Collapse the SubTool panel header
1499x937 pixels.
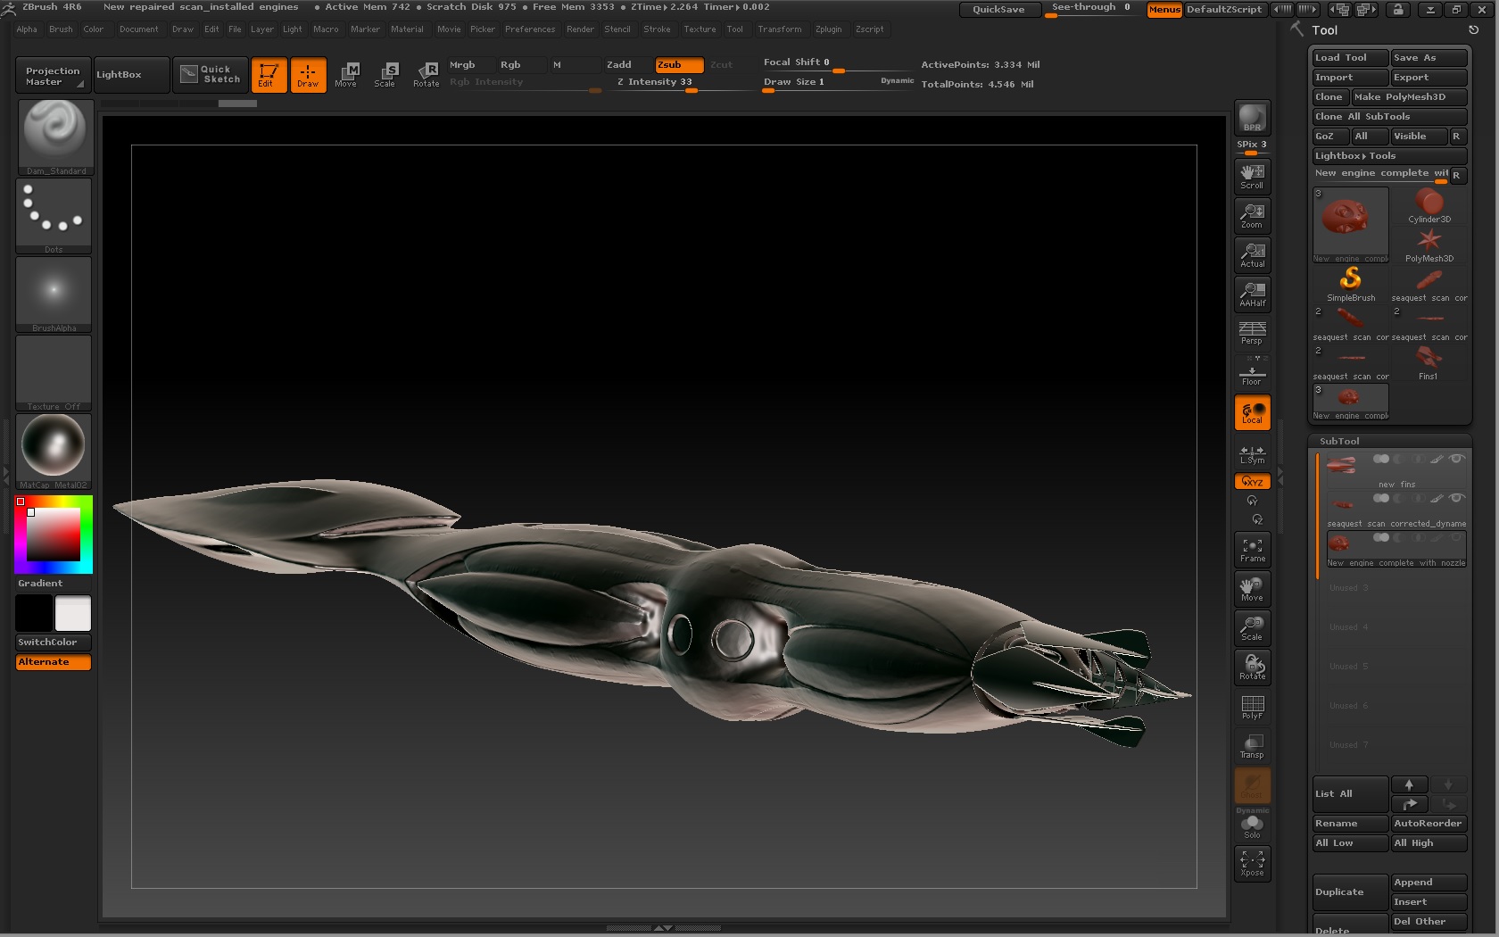point(1339,441)
